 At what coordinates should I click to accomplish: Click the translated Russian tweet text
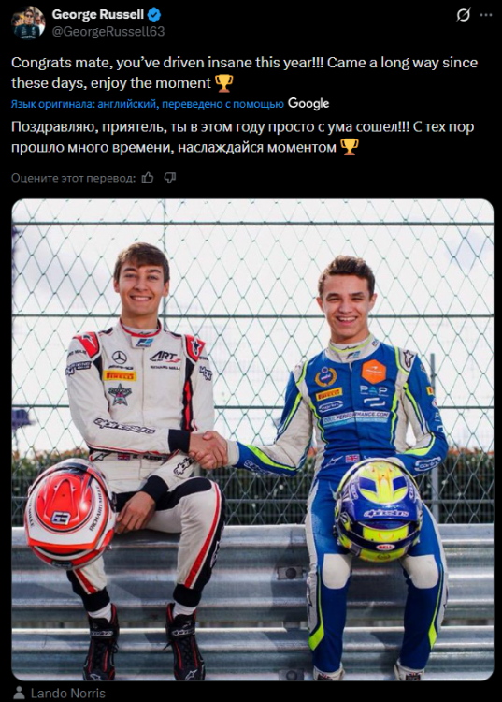point(243,137)
